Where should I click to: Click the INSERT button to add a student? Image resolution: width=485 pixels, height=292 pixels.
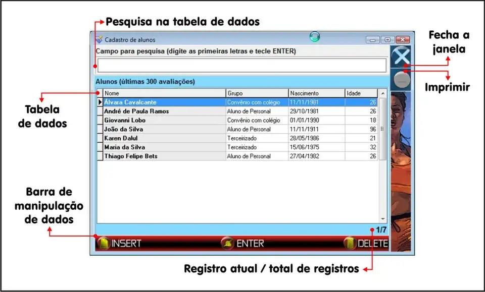click(119, 243)
